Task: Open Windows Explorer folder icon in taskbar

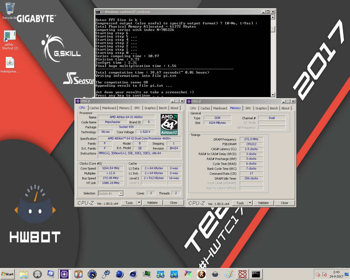Action: coord(24,274)
